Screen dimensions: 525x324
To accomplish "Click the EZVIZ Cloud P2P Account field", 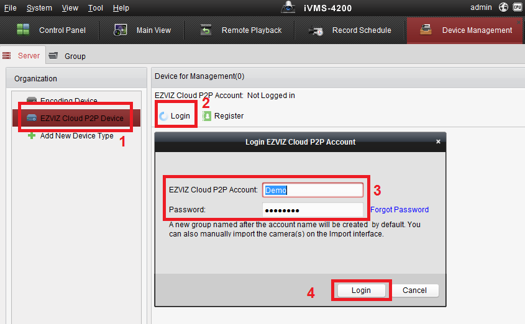I will (313, 190).
